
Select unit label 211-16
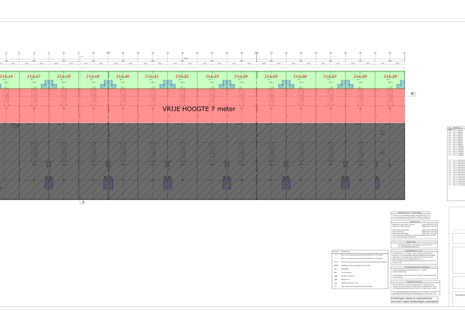(x=6, y=76)
